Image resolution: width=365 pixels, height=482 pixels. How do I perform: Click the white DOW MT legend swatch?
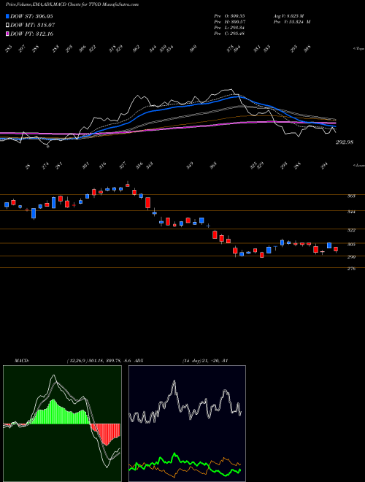7,26
